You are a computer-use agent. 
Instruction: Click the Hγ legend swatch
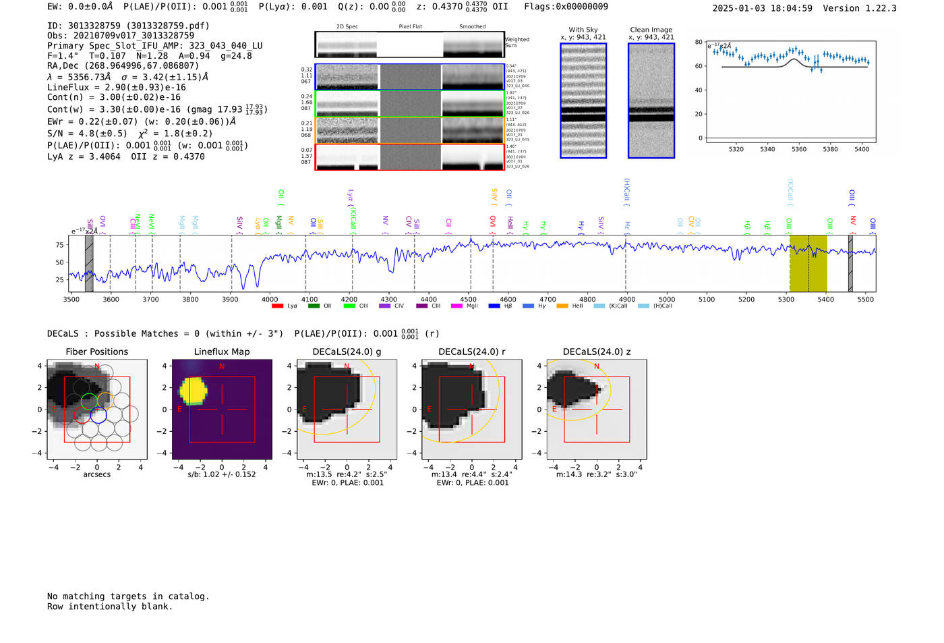coord(528,306)
